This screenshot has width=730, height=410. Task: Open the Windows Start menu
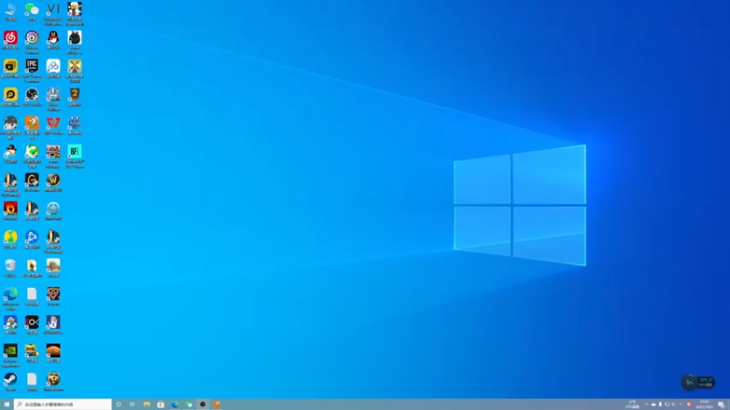[6, 405]
